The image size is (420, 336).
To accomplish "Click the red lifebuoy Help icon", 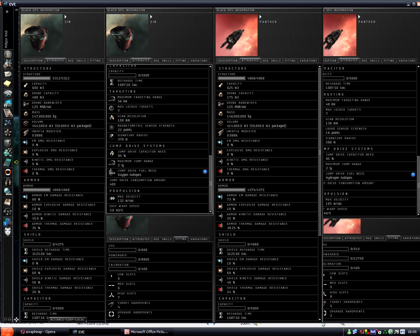I will pos(8,172).
